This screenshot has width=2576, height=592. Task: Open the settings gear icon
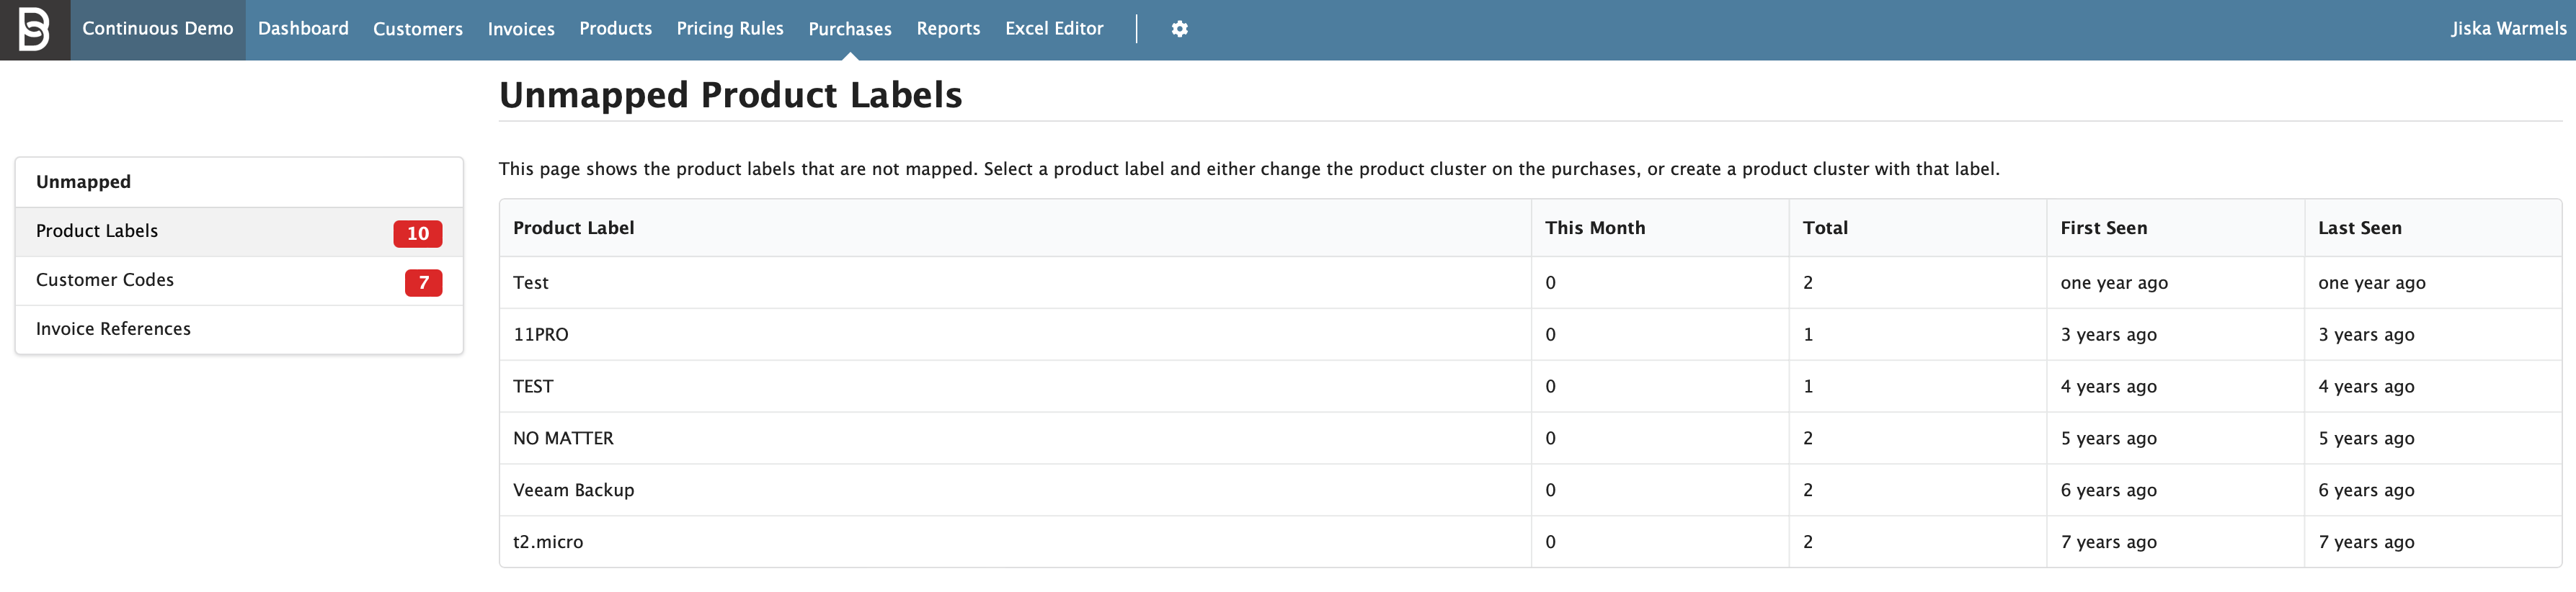[x=1180, y=29]
